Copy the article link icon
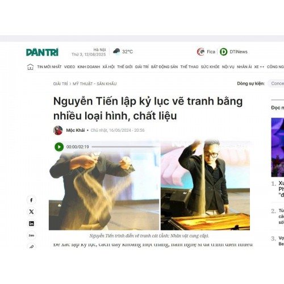The height and width of the screenshot is (284, 284). coord(31,247)
